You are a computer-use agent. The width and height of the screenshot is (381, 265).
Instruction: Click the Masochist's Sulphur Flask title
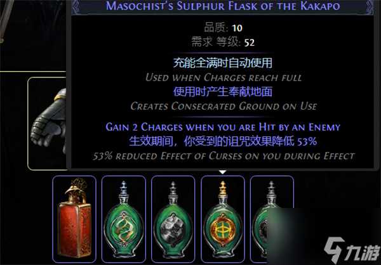(x=223, y=6)
